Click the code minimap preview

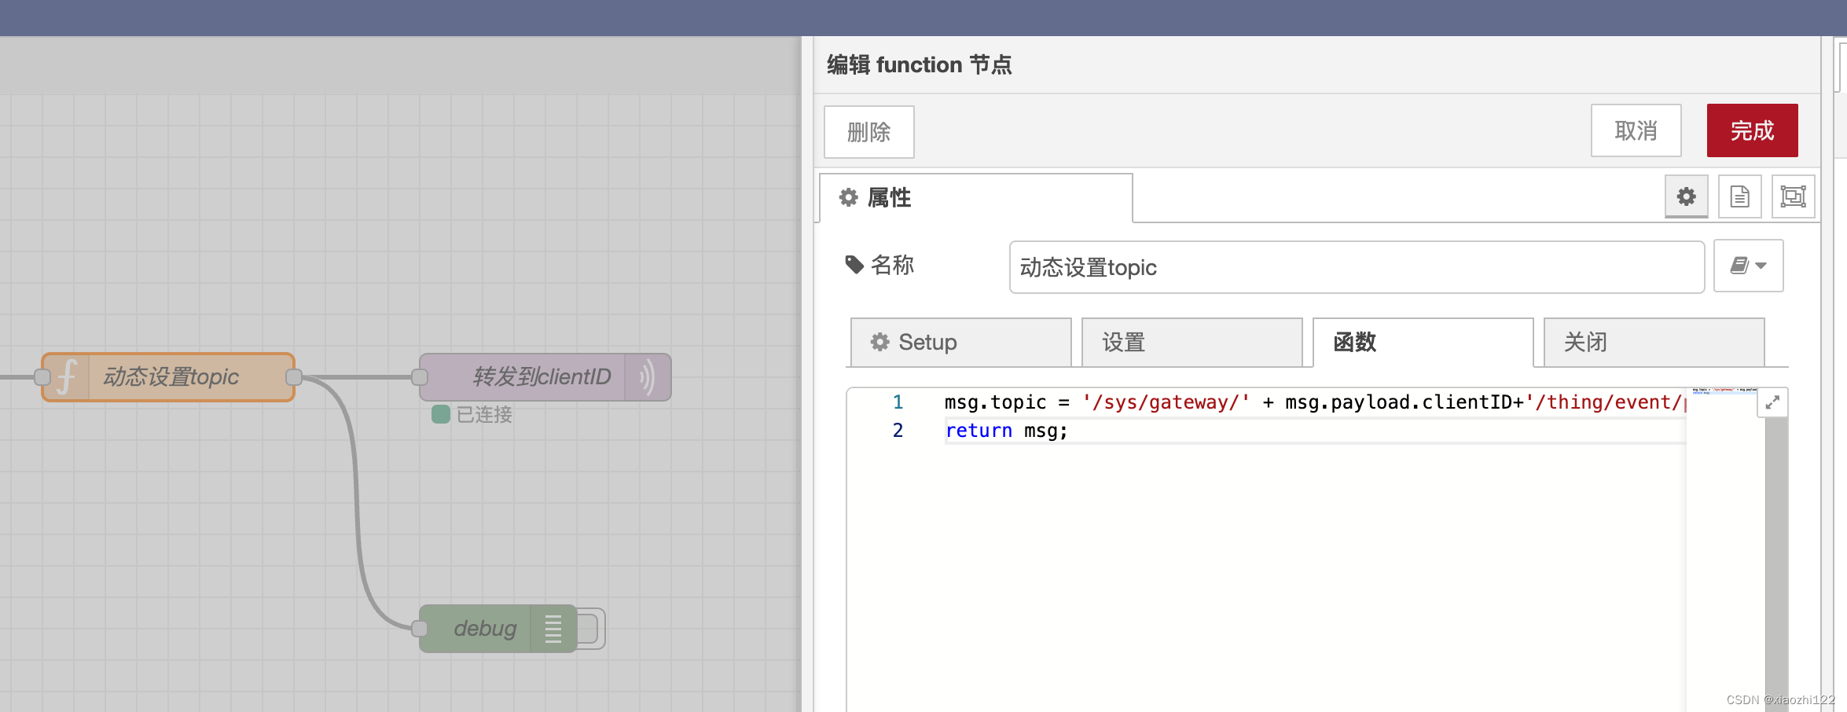tap(1724, 391)
